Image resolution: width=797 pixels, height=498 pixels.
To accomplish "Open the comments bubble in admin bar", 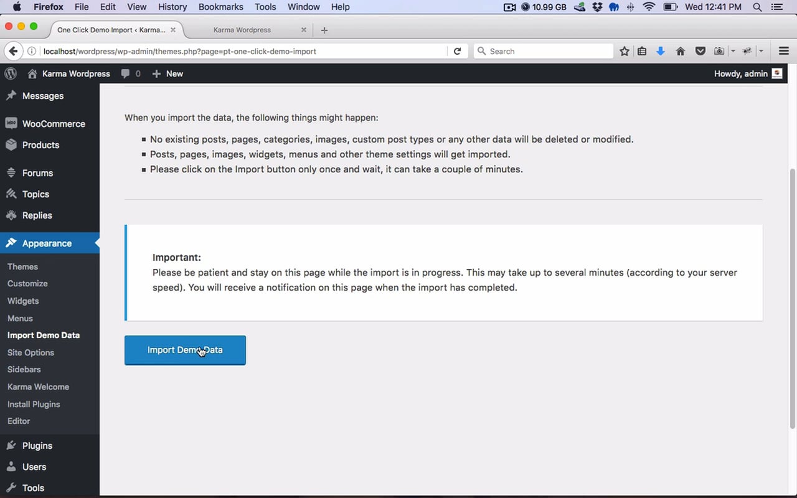I will [x=130, y=73].
